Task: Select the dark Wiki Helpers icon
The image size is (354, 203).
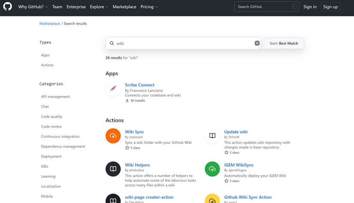Action: (x=113, y=169)
